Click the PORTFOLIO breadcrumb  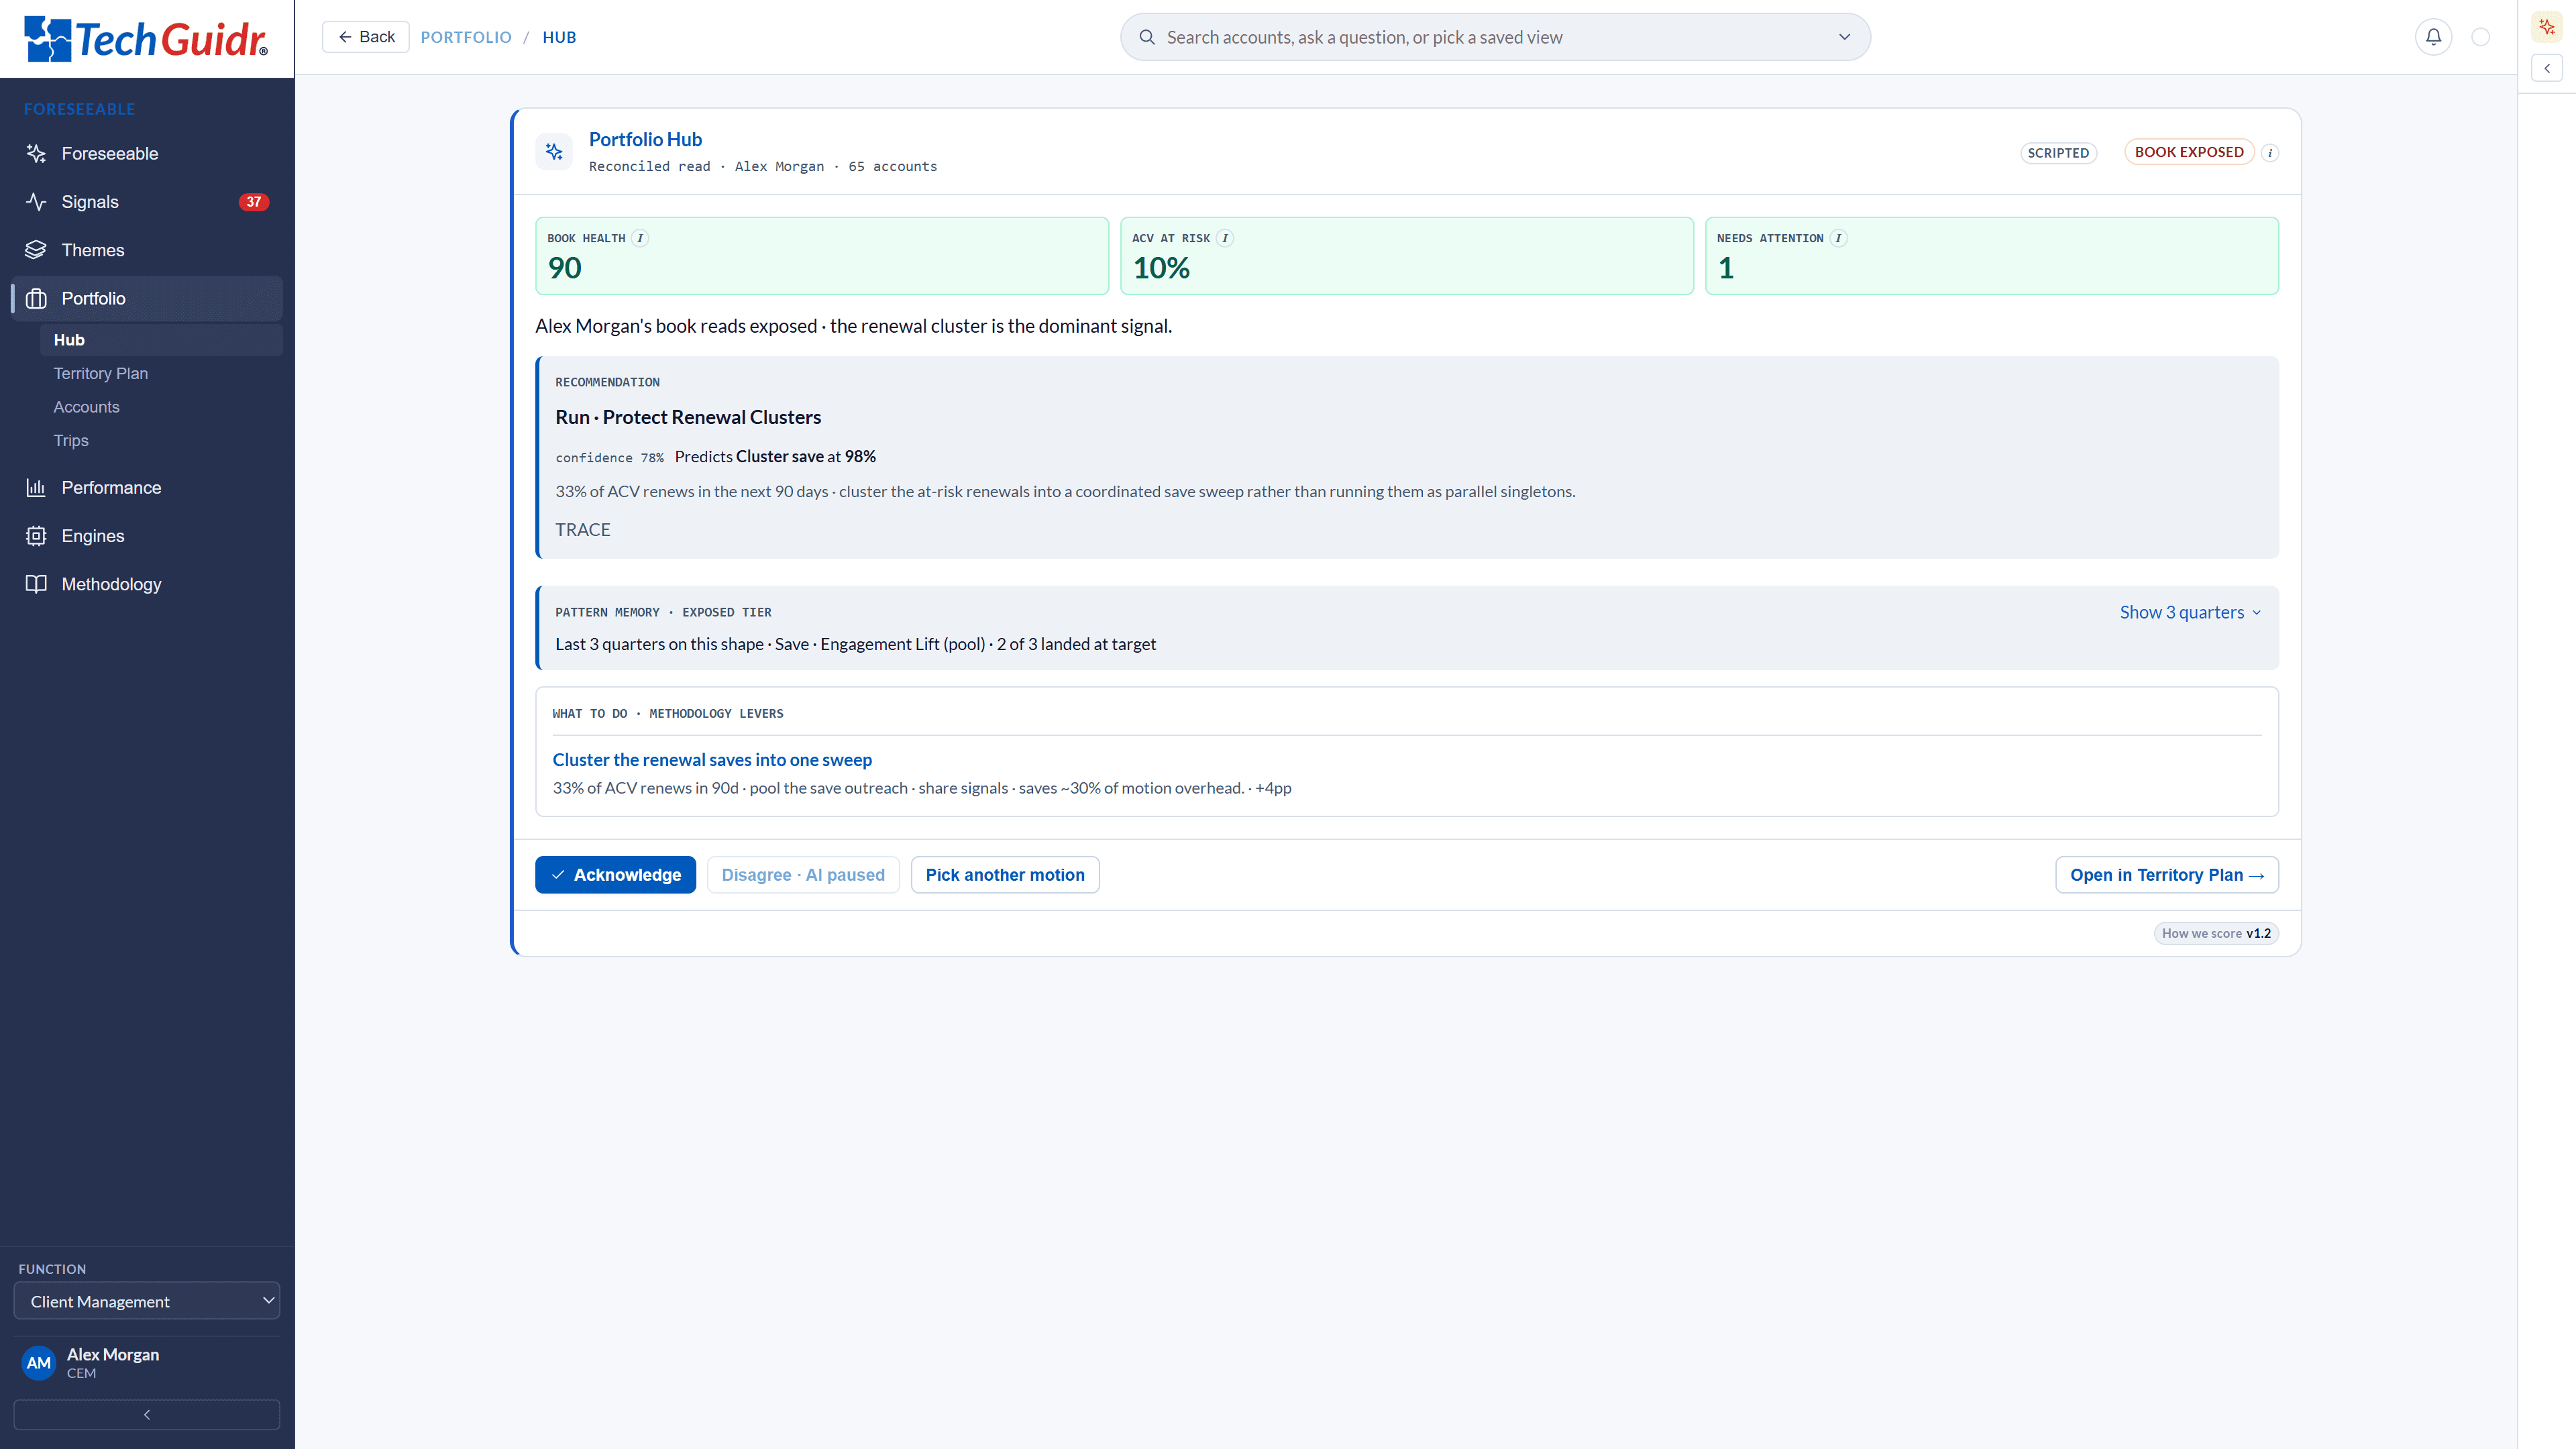[466, 37]
